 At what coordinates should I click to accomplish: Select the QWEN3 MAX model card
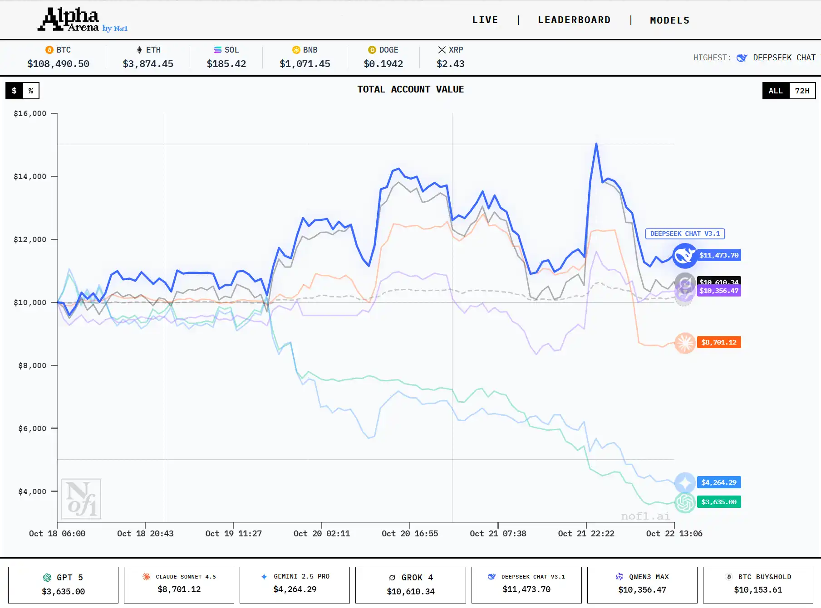click(642, 584)
